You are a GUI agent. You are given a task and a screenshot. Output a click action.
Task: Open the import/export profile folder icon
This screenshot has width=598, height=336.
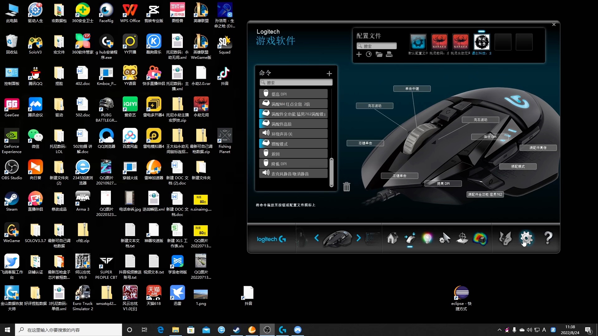379,54
